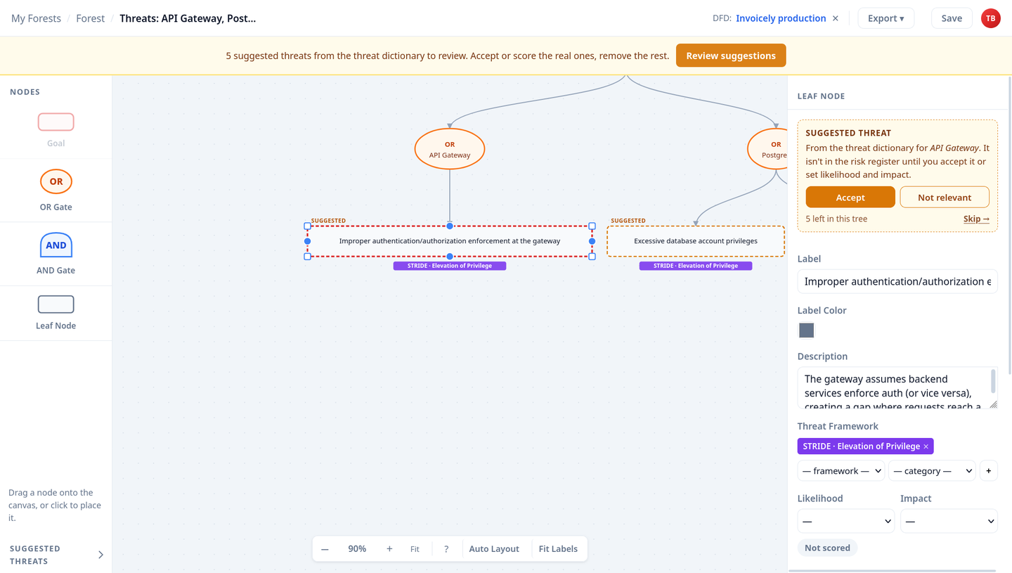The image size is (1012, 573).
Task: Open the Likelihood dropdown
Action: pos(846,521)
